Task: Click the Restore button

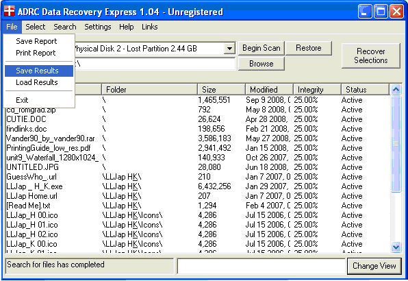Action: tap(309, 48)
